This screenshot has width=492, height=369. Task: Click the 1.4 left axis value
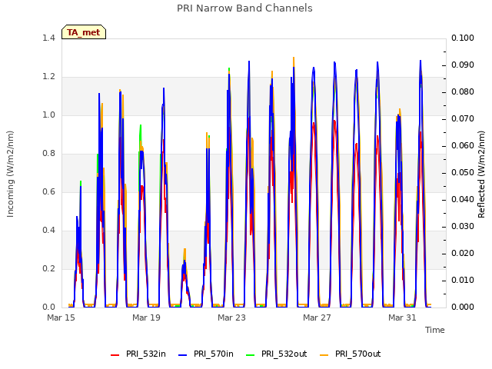49,38
